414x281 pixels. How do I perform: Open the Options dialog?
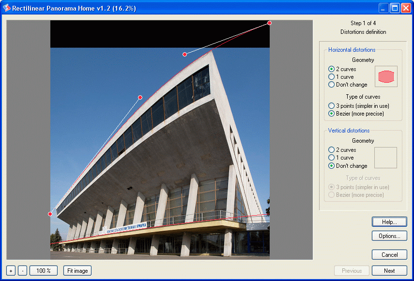(x=389, y=236)
